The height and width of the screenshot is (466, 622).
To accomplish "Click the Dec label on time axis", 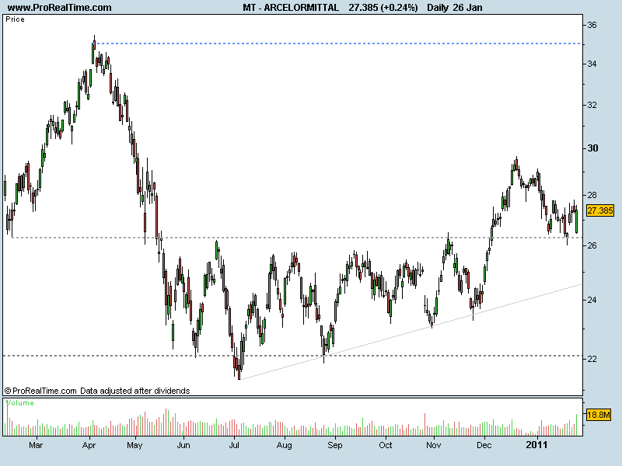I will tap(484, 445).
